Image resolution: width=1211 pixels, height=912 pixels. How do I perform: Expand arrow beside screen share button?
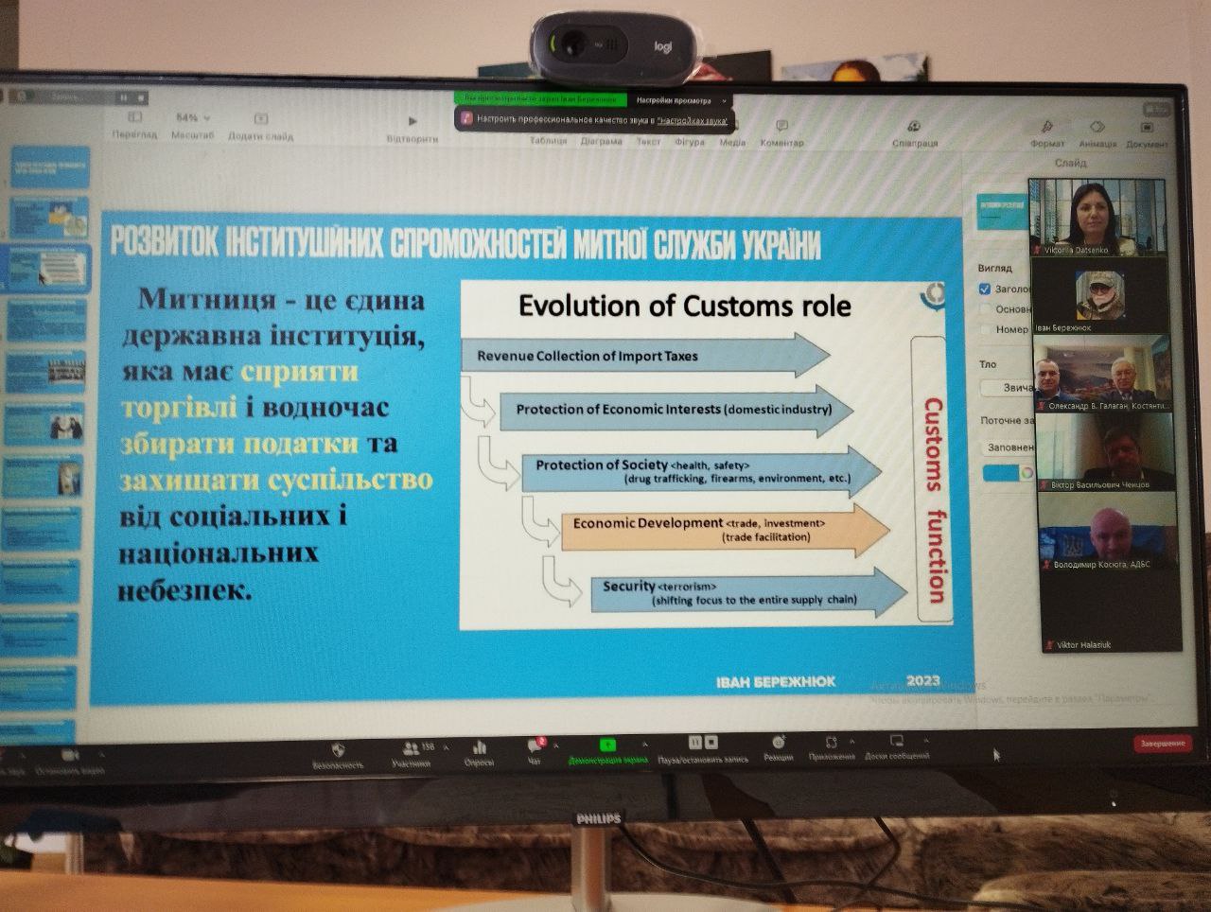click(645, 745)
